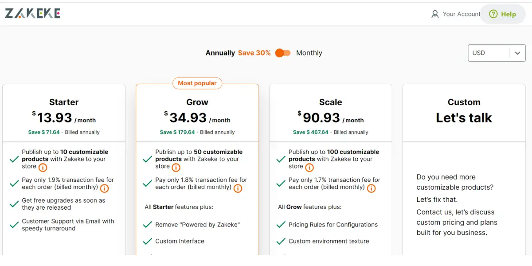Click the Your Account user icon
Screen dimensions: 532x266
tap(435, 14)
